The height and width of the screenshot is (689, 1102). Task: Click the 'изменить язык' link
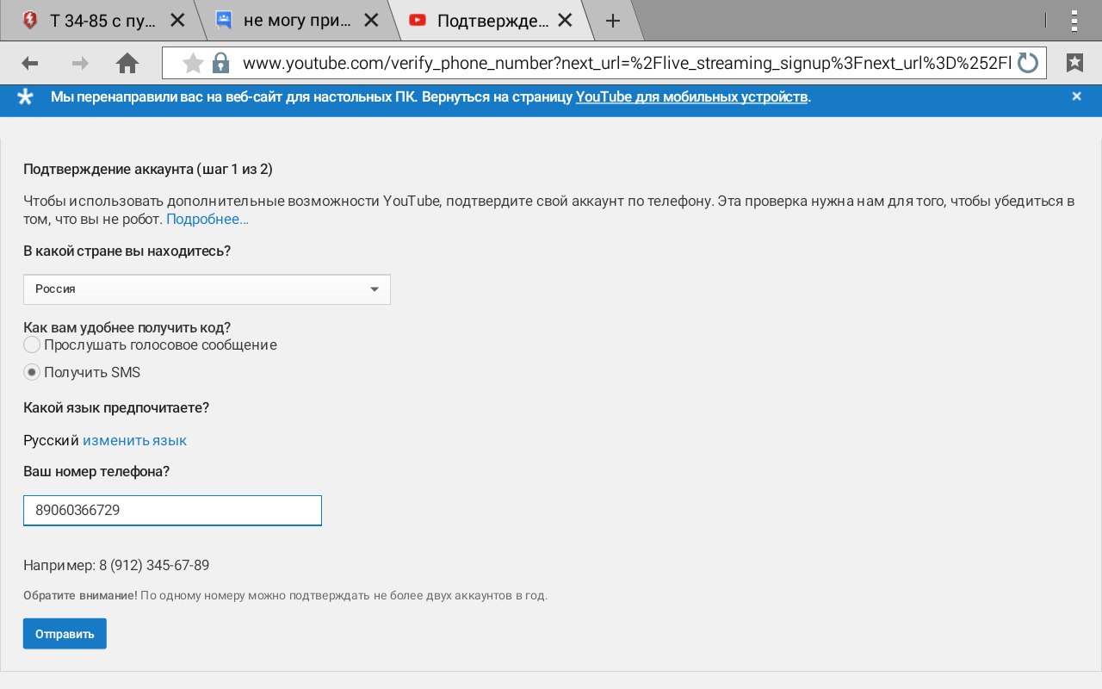coord(134,440)
